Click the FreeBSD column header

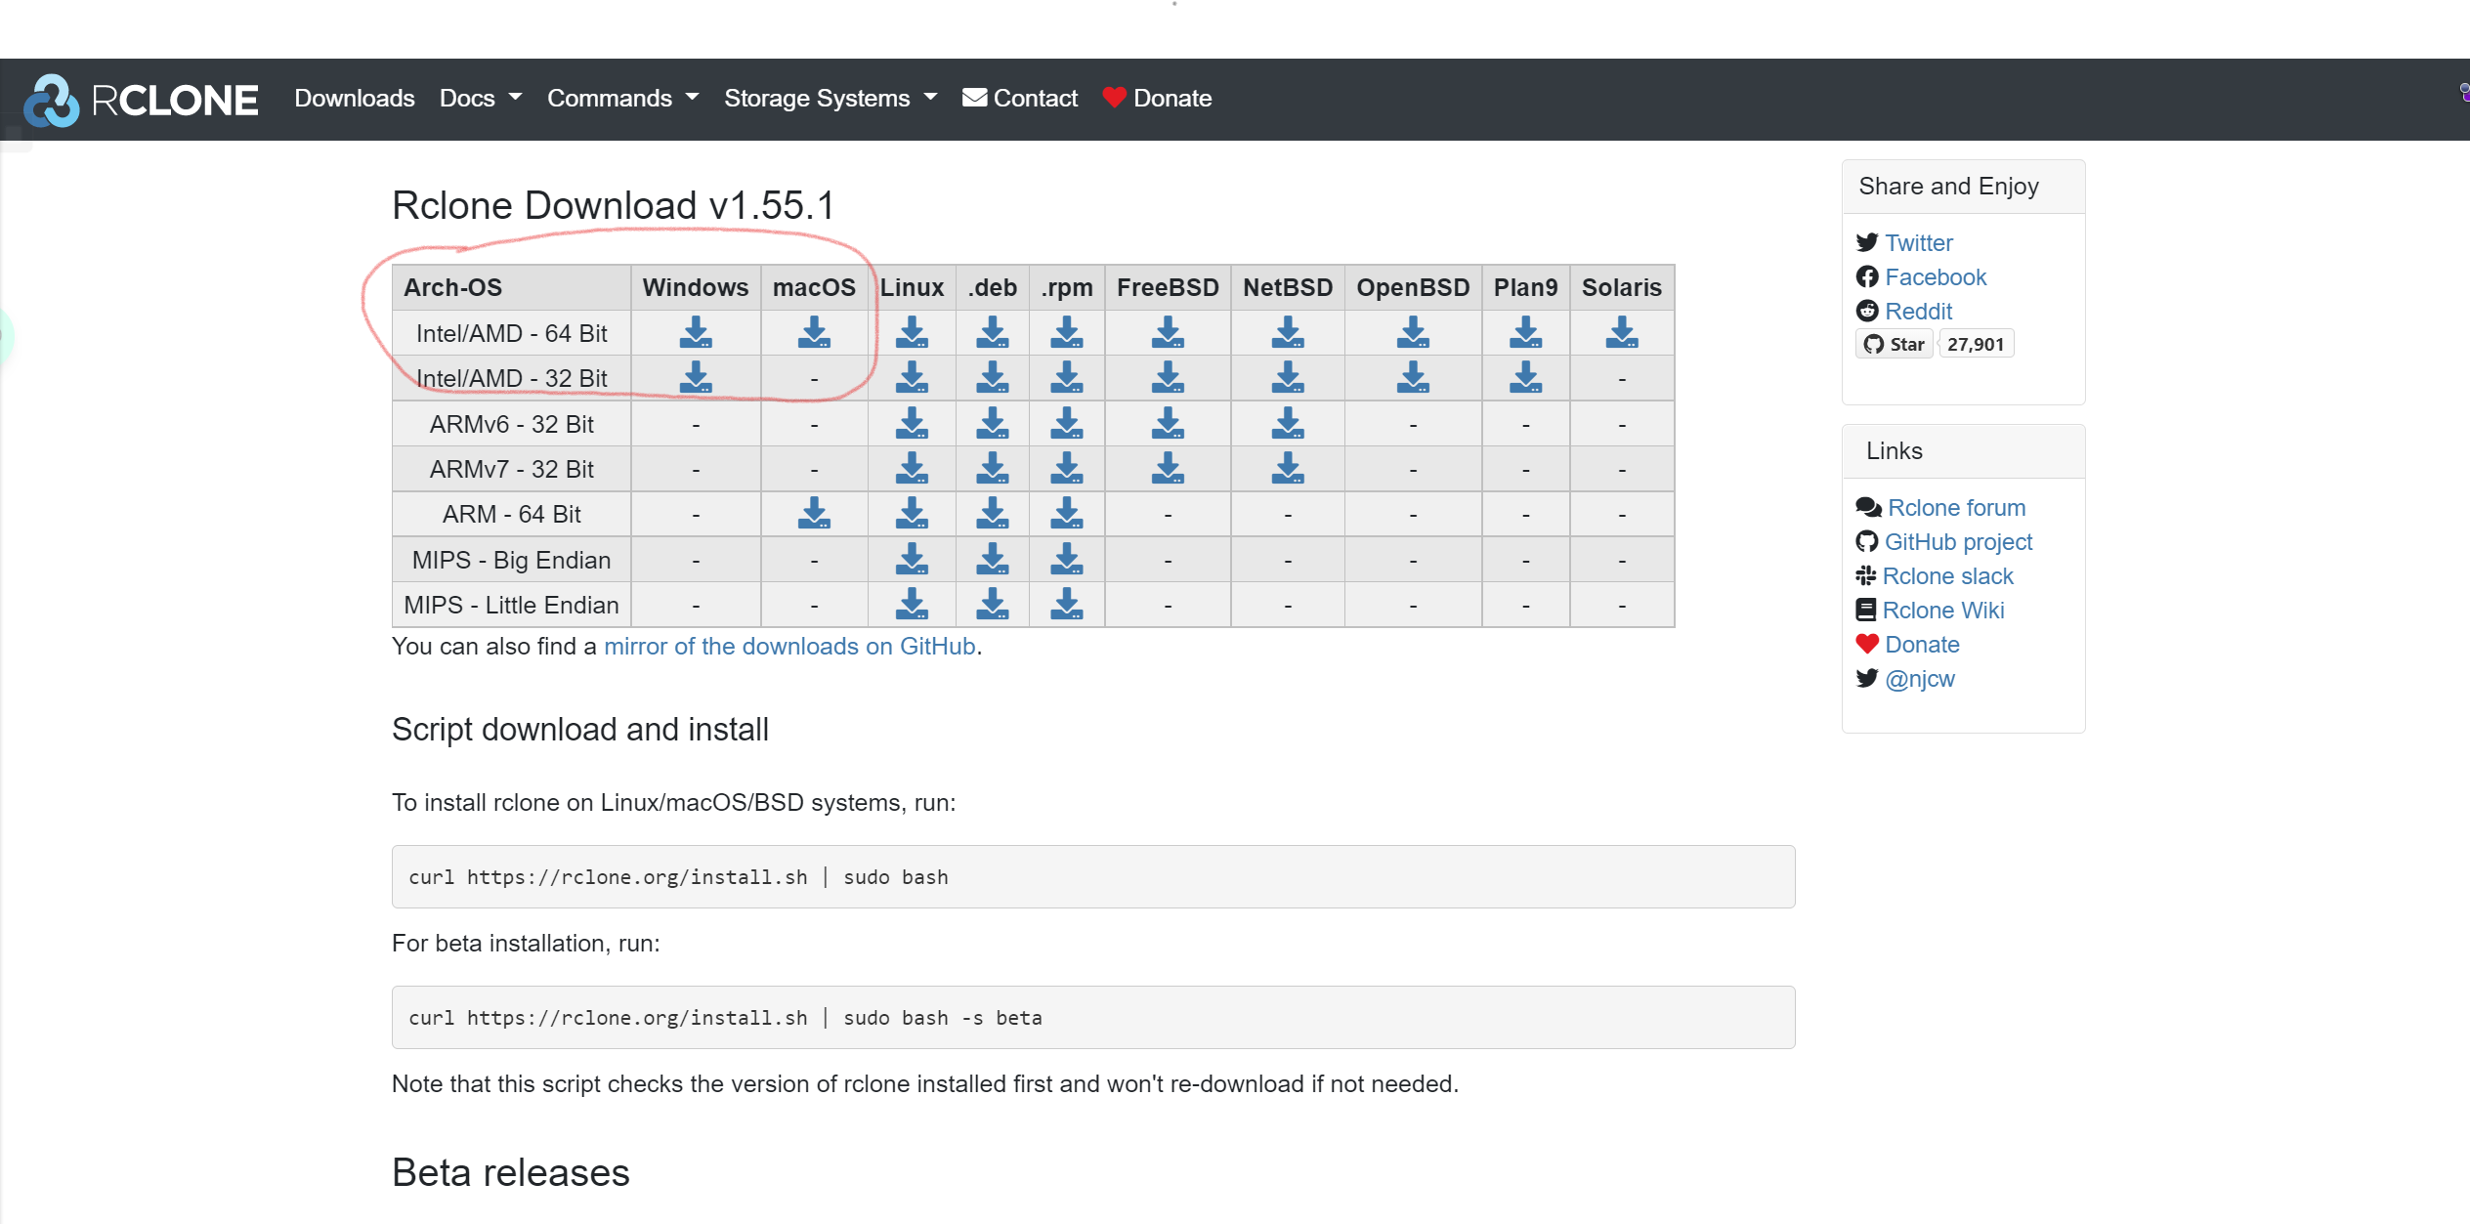pyautogui.click(x=1168, y=287)
